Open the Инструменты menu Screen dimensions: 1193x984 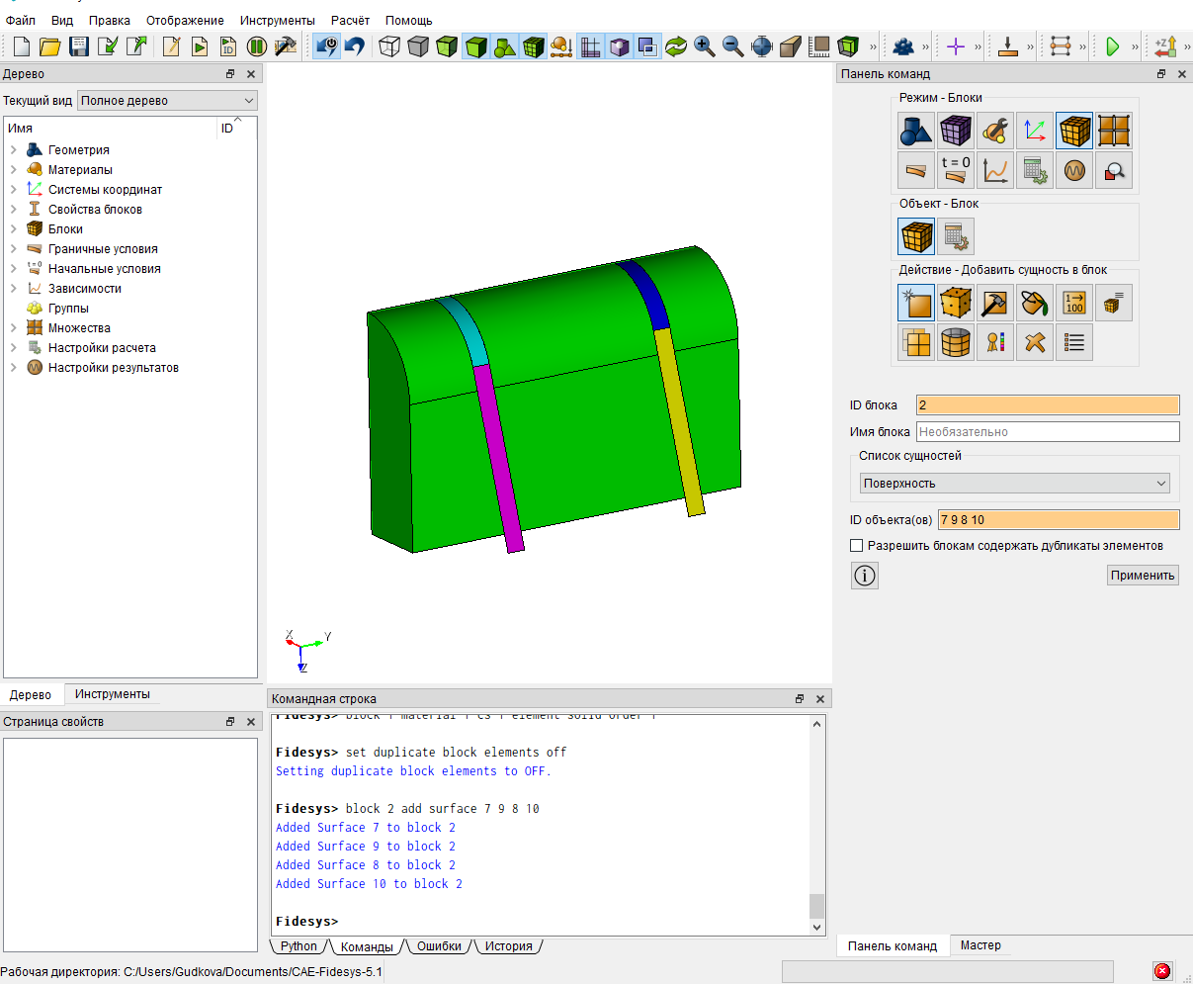coord(278,20)
